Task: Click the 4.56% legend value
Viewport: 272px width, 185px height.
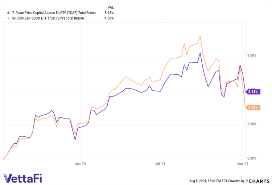Action: 108,18
